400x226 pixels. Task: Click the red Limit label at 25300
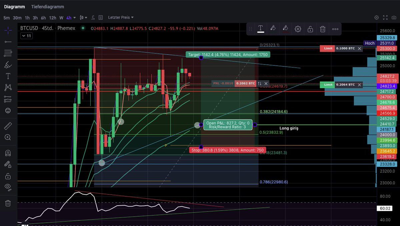click(327, 48)
